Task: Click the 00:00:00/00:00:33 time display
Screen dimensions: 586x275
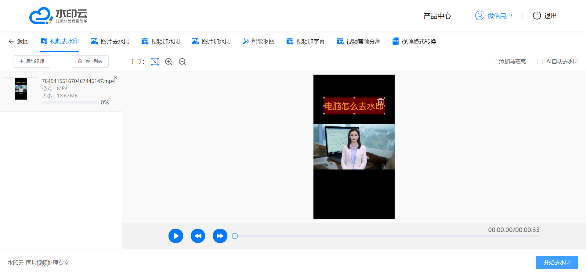Action: [514, 230]
